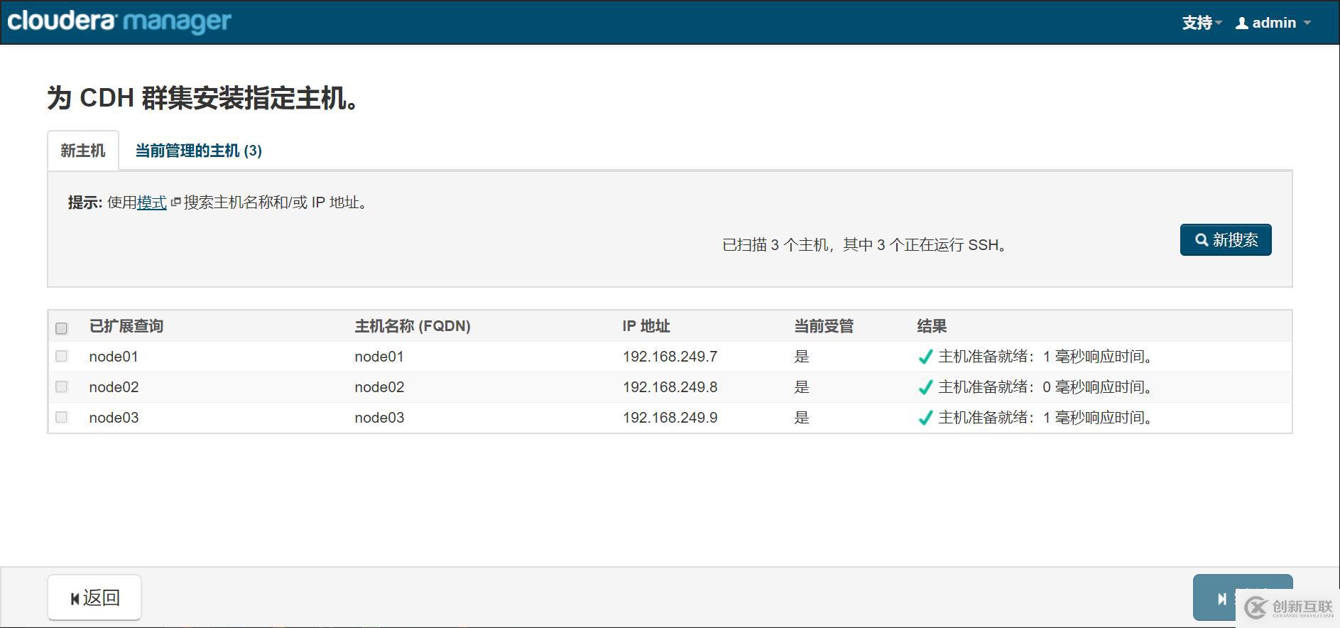
Task: Click the green checkmark in node03 row
Action: (x=925, y=418)
